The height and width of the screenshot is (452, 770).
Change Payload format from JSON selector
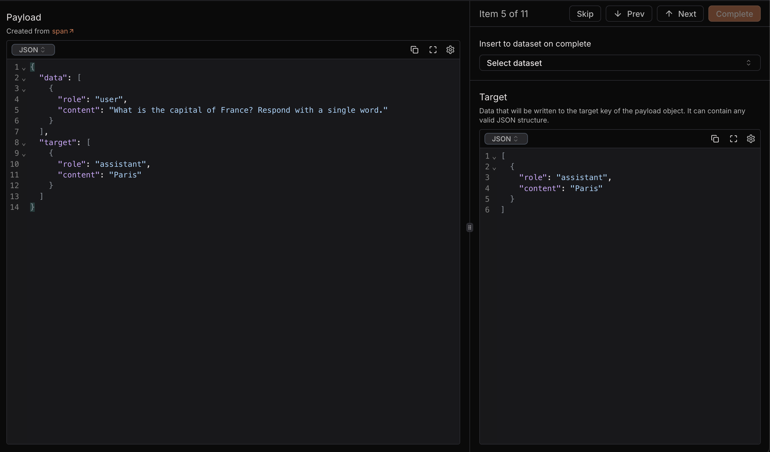coord(33,50)
